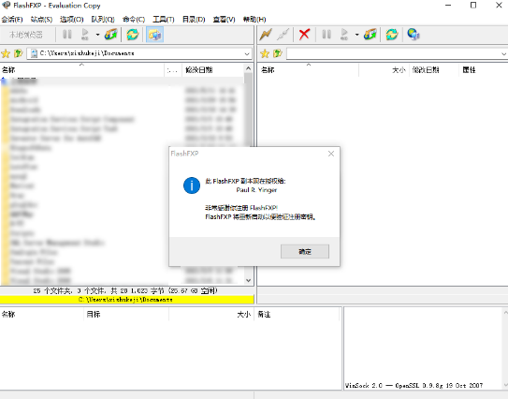Image resolution: width=508 pixels, height=399 pixels.
Task: Click the 确定 button in dialog
Action: (305, 251)
